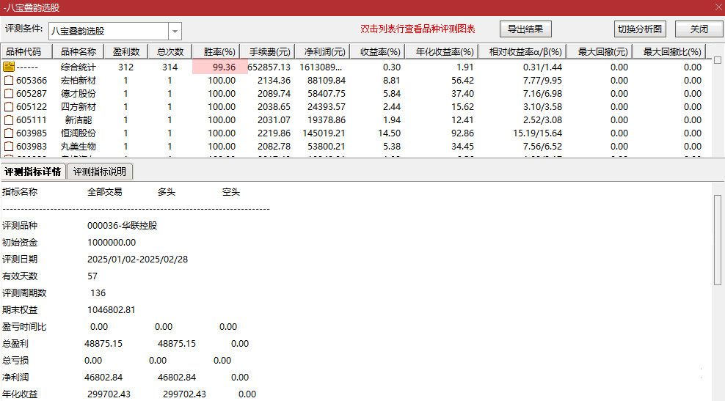The height and width of the screenshot is (401, 725).
Task: Select the 评测指标详情 tab
Action: point(33,172)
